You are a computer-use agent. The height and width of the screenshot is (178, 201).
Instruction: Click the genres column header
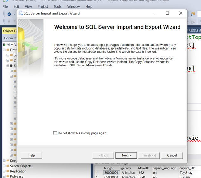pyautogui.click(x=129, y=168)
